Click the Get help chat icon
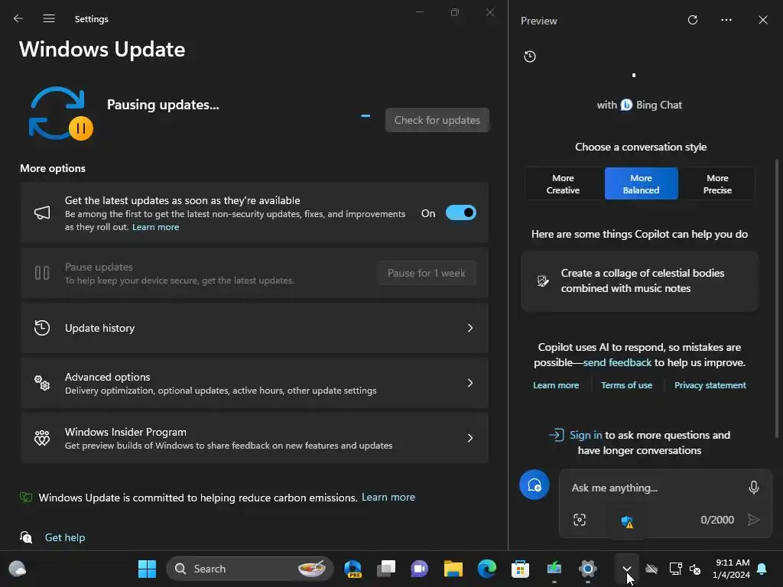The height and width of the screenshot is (587, 783). [x=26, y=537]
